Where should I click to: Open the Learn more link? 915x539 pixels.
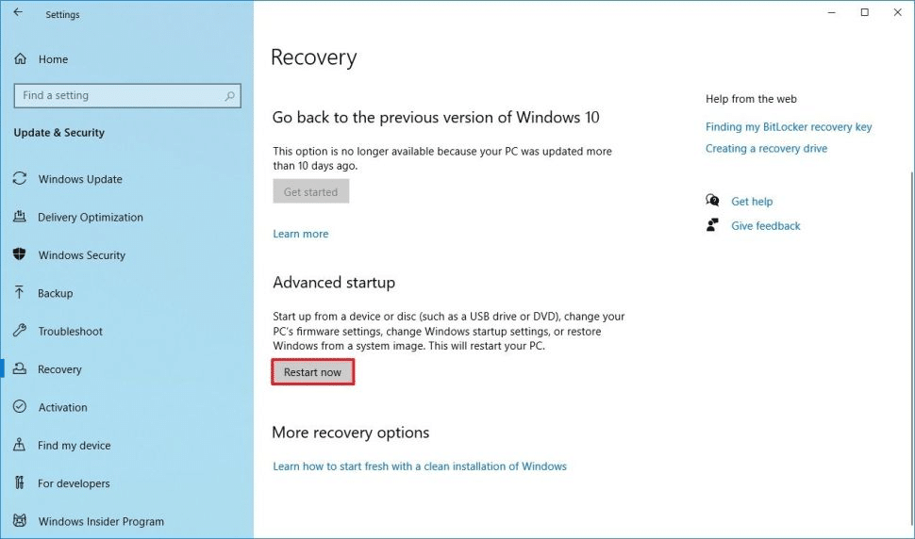point(301,234)
